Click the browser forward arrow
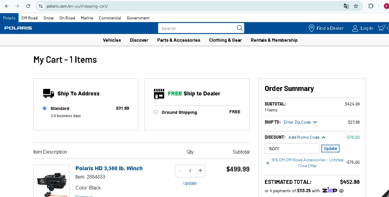 (x=17, y=6)
